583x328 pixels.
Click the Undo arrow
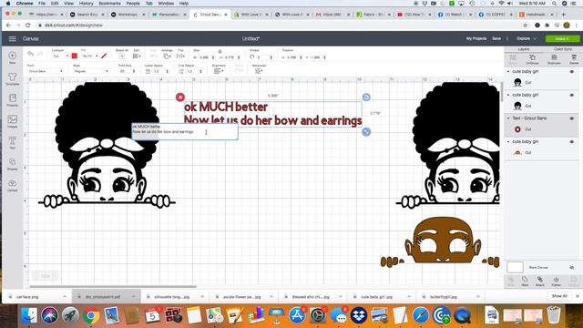point(31,55)
